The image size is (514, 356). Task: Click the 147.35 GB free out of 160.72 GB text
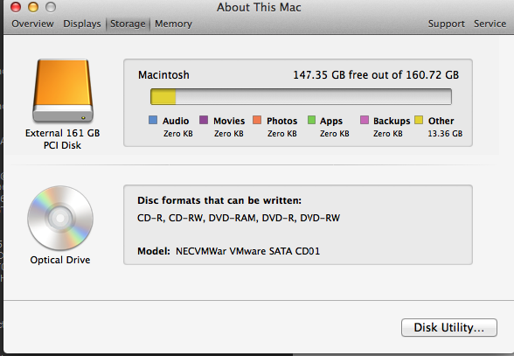pos(376,75)
